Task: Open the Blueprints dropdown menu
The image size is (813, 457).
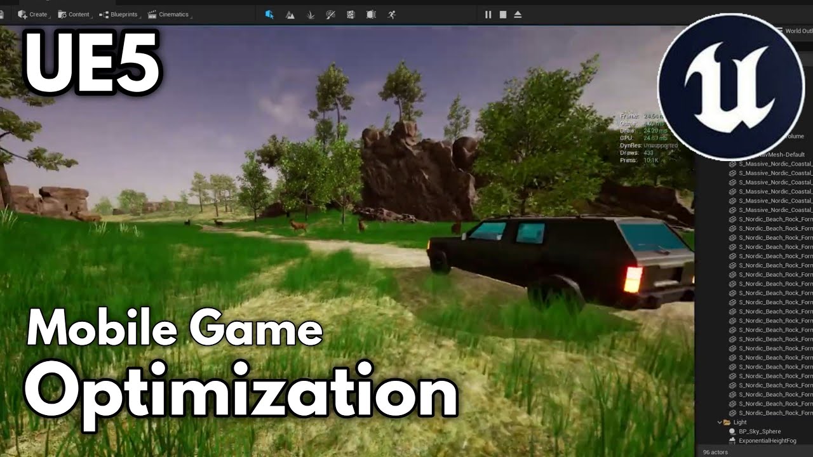Action: 119,14
